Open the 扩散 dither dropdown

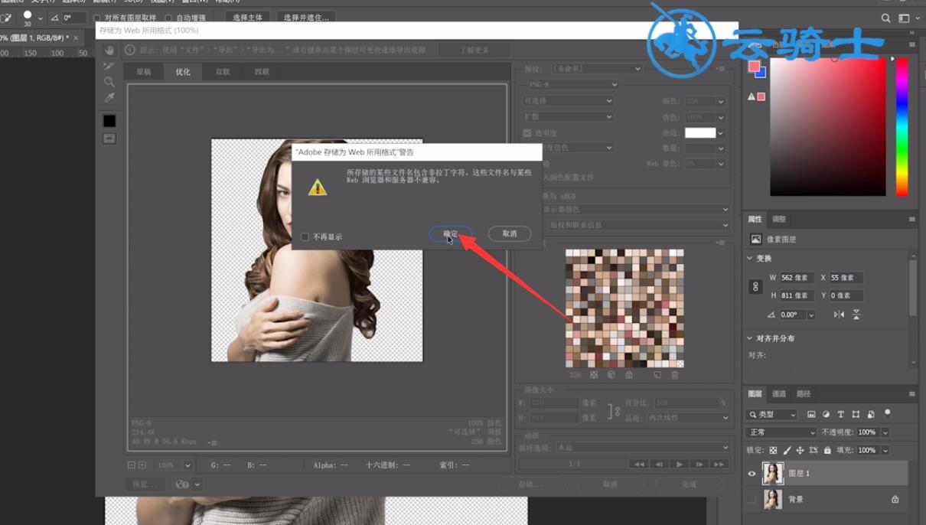point(568,117)
